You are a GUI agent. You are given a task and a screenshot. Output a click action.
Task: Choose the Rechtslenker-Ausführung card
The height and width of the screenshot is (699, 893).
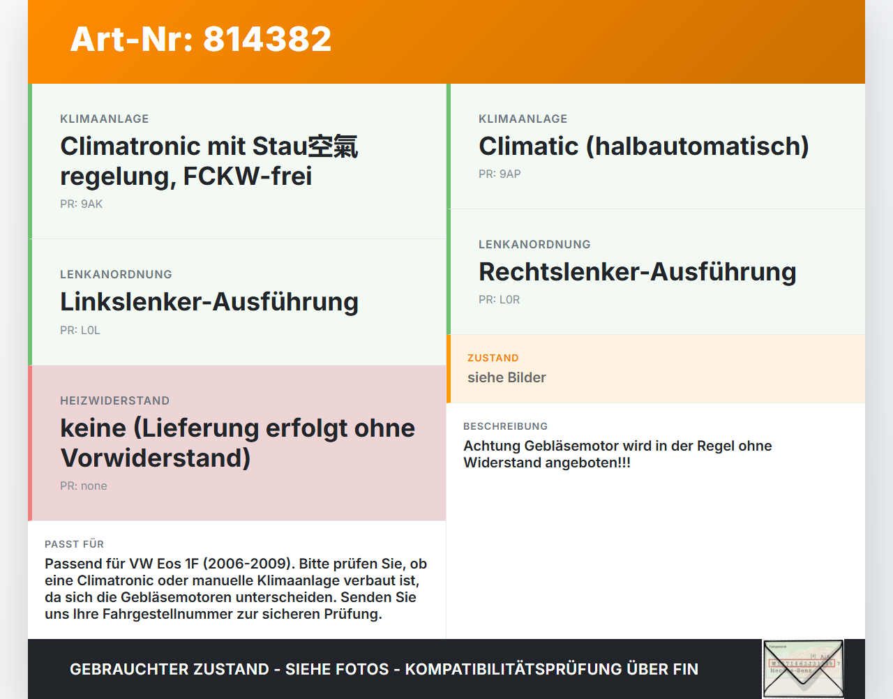pyautogui.click(x=656, y=271)
